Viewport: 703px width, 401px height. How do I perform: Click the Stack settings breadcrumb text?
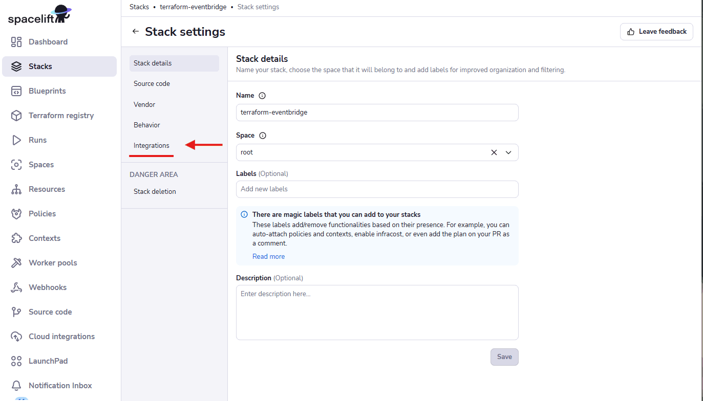click(x=258, y=7)
